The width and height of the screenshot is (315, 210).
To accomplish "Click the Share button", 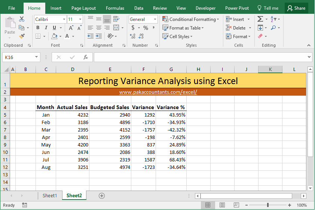I will 296,8.
